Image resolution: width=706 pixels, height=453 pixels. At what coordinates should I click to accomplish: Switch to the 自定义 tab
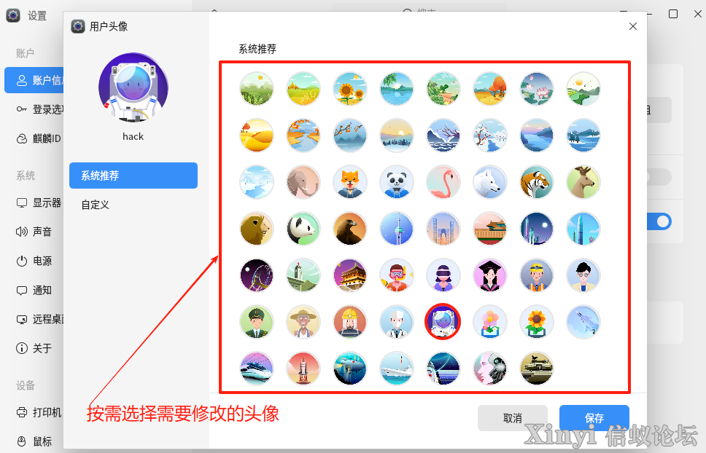click(x=133, y=205)
